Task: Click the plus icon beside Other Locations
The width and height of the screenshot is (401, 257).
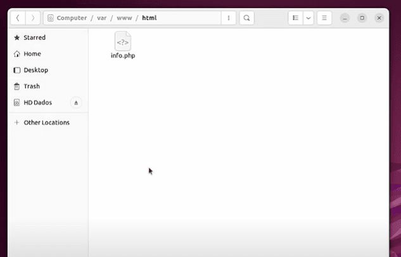Action: pyautogui.click(x=17, y=123)
